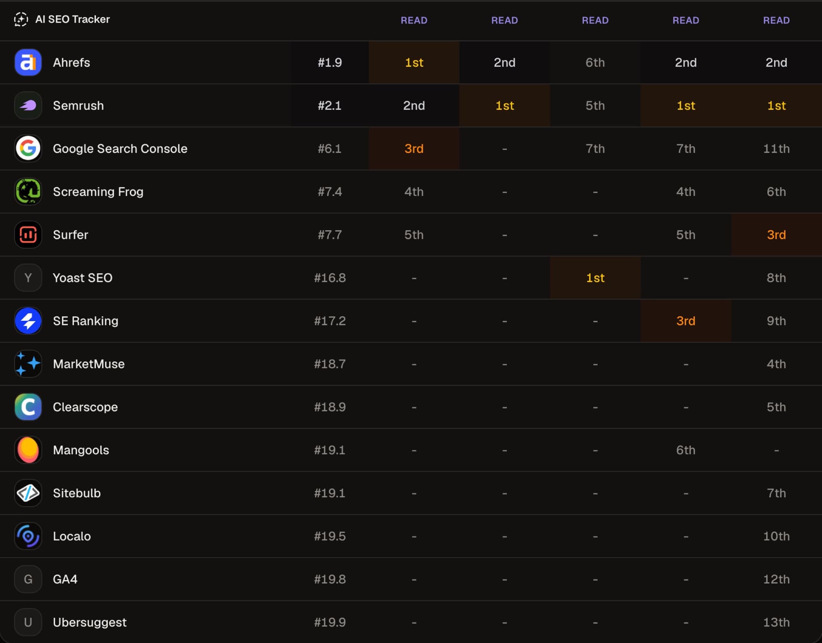Select the Semrush brand name
Viewport: 822px width, 643px height.
pos(78,106)
